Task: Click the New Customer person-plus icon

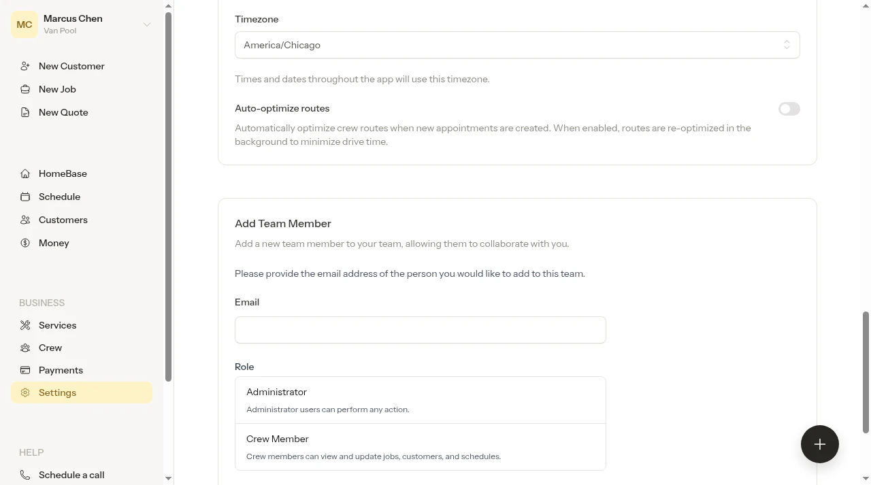Action: tap(25, 66)
